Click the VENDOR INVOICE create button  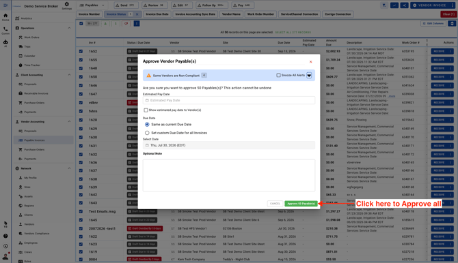(429, 5)
